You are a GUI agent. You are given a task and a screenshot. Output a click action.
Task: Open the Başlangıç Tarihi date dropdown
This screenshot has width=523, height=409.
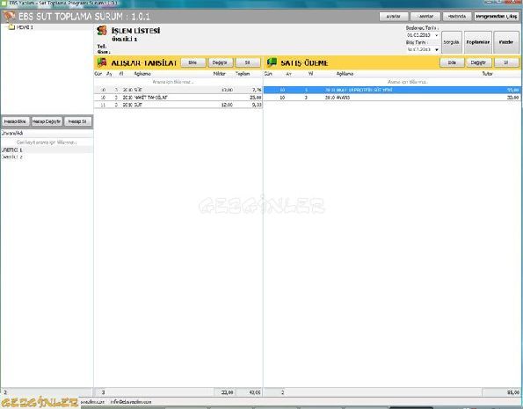point(436,35)
